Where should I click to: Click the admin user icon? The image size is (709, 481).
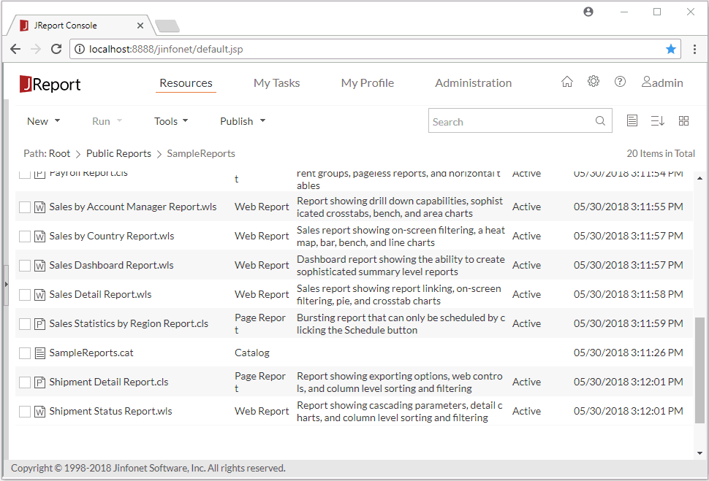tap(647, 82)
